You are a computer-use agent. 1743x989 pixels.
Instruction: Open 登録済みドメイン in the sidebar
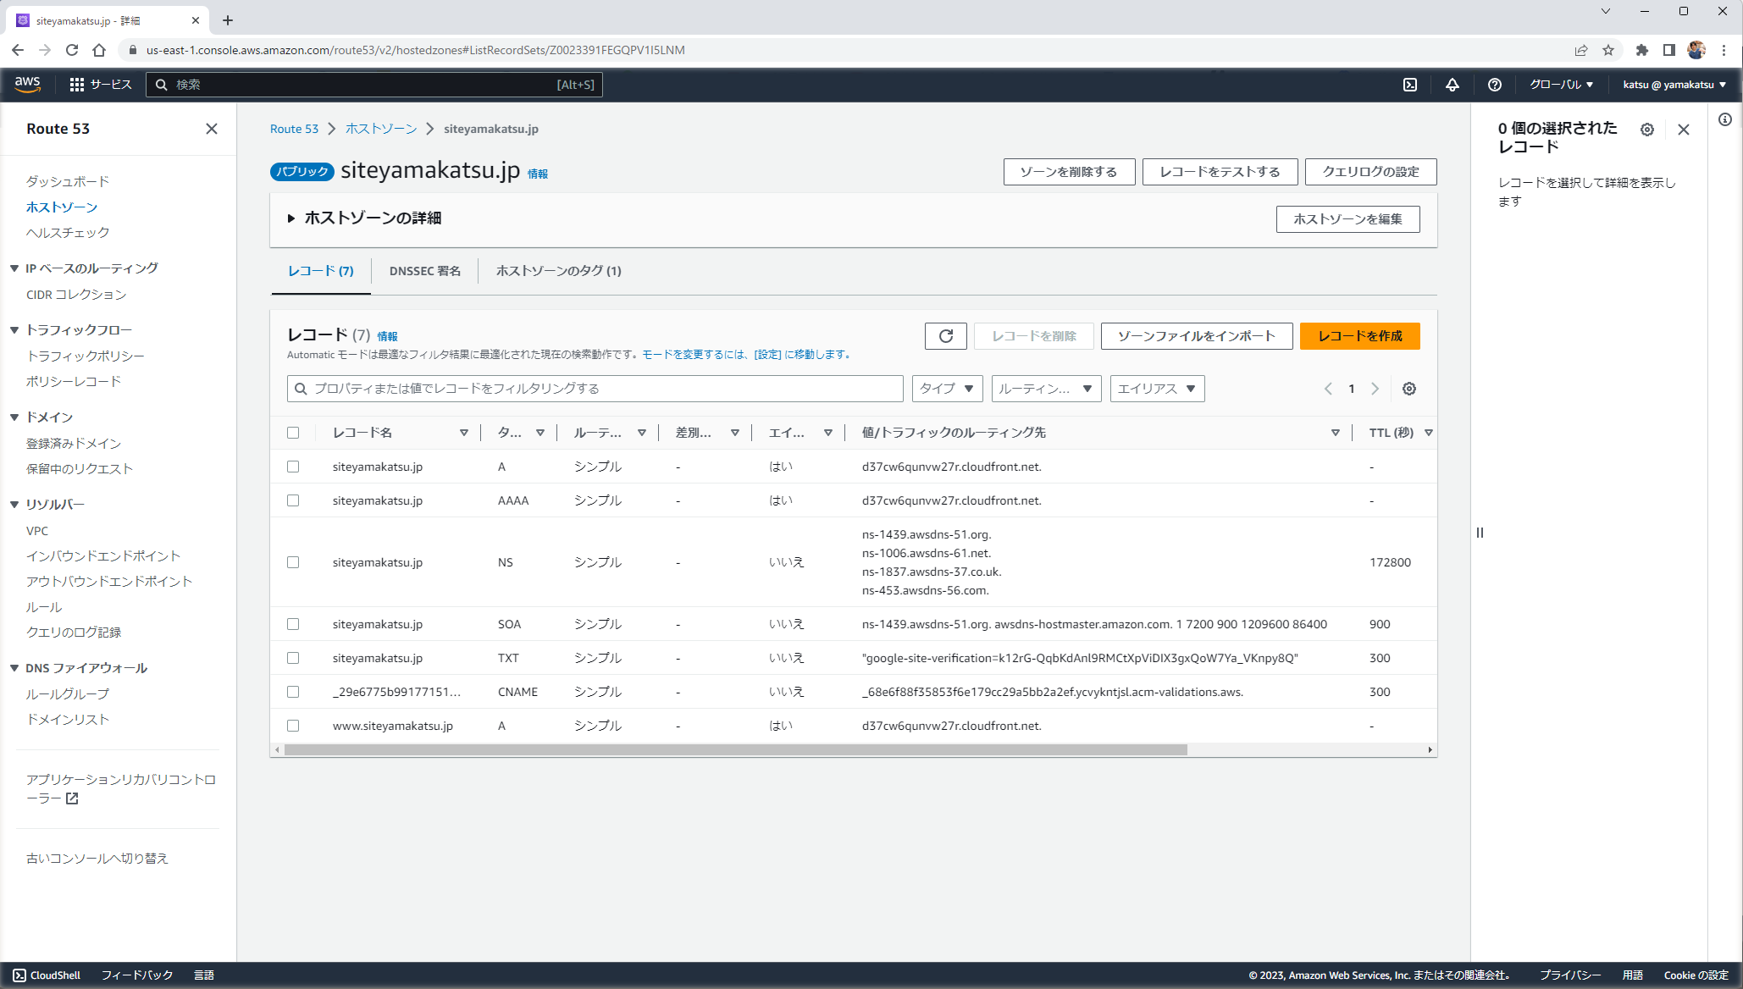tap(74, 443)
